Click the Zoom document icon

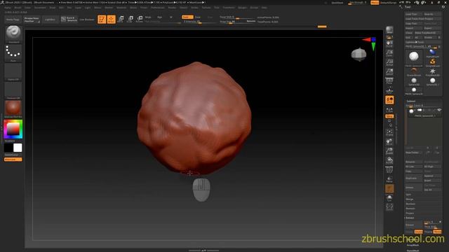tap(389, 53)
